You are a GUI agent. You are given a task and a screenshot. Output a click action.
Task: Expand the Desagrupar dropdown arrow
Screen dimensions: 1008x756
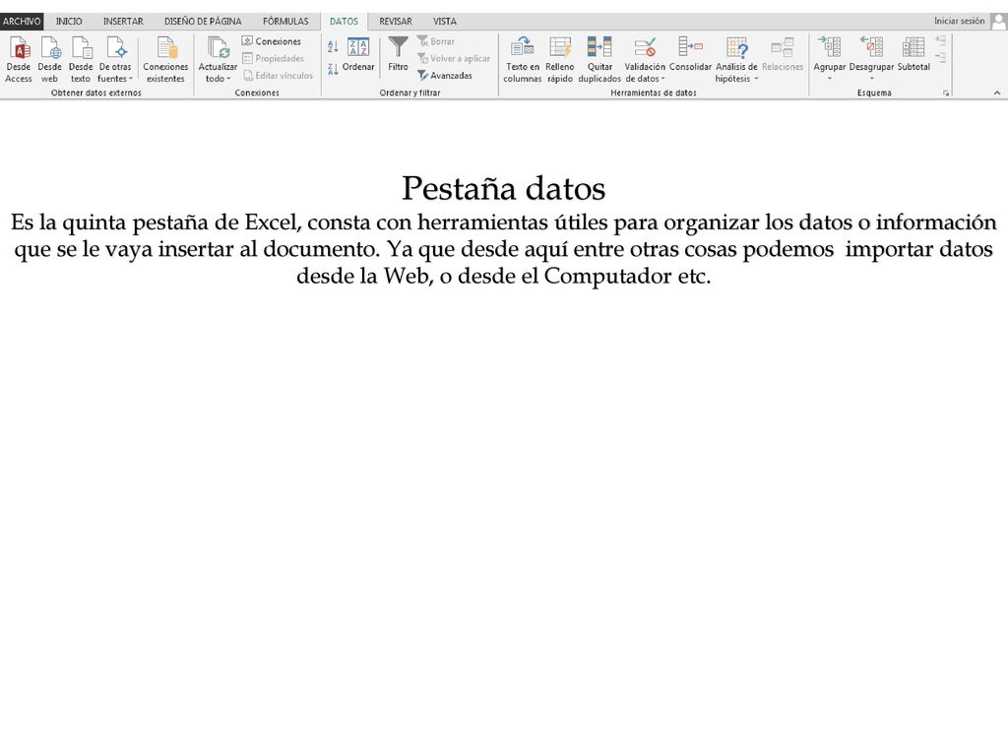coord(872,79)
